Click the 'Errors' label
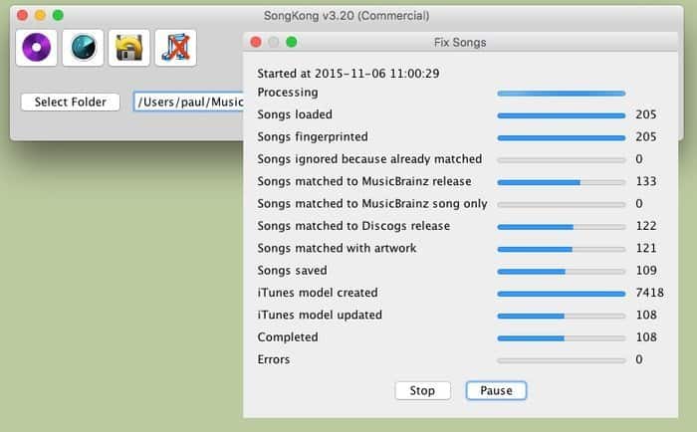697x432 pixels. 274,359
